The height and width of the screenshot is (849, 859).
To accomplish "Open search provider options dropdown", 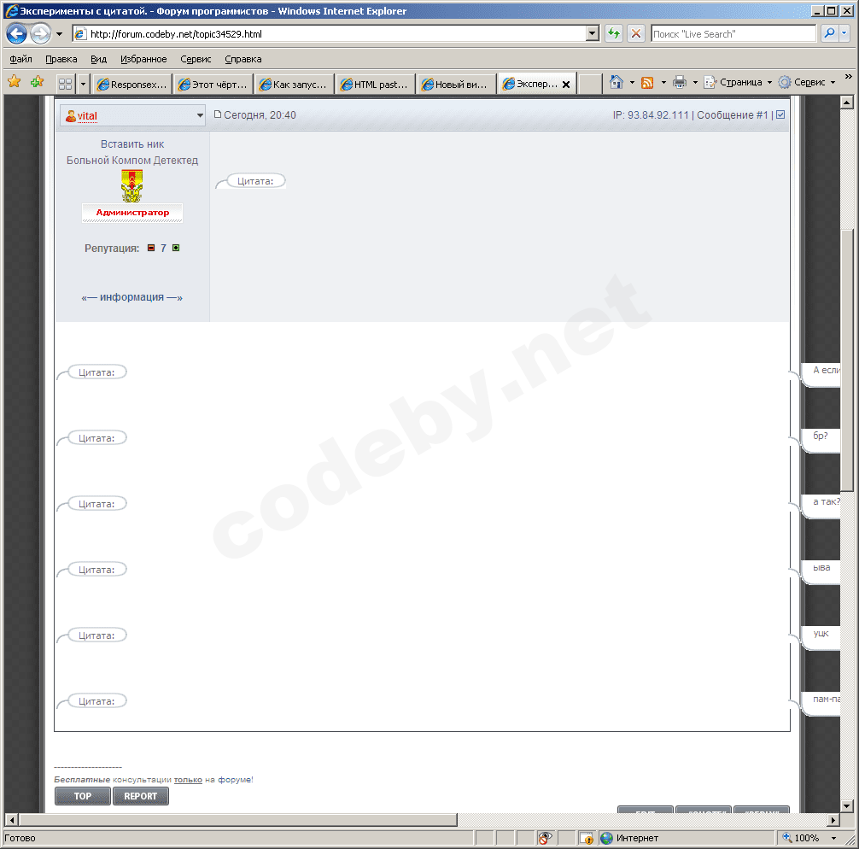I will click(844, 34).
